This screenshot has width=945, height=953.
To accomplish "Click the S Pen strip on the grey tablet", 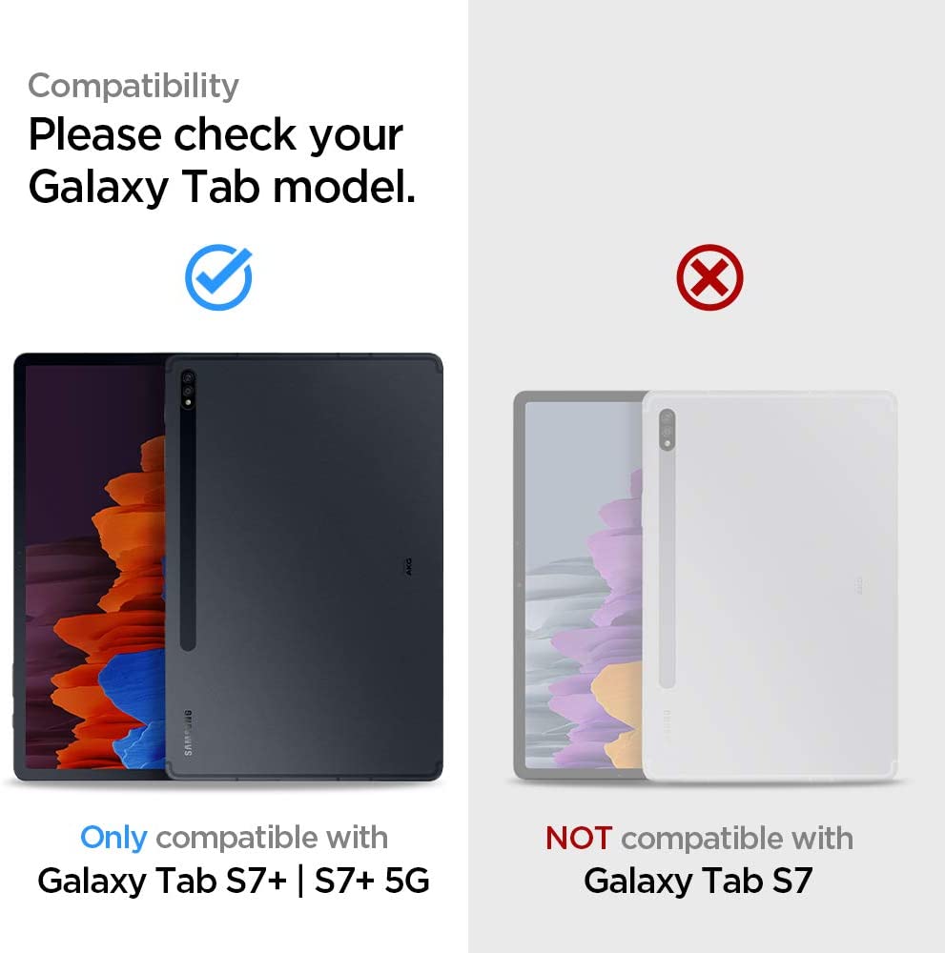I will 668,568.
